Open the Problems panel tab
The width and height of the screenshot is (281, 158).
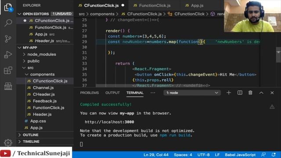[90, 93]
